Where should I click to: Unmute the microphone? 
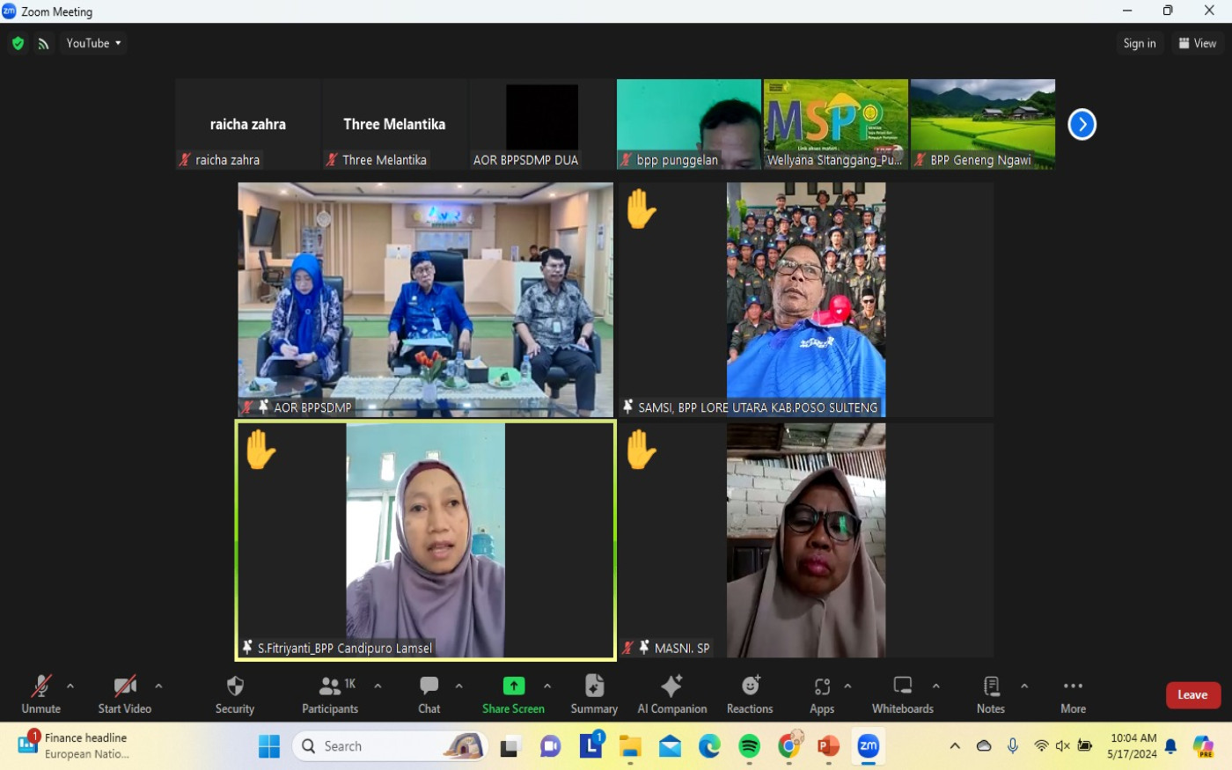coord(40,694)
